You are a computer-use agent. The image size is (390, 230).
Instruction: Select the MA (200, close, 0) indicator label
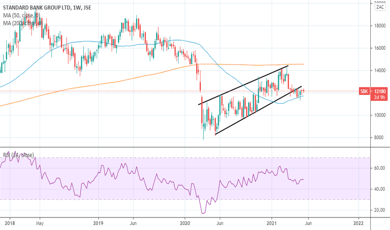click(x=23, y=23)
